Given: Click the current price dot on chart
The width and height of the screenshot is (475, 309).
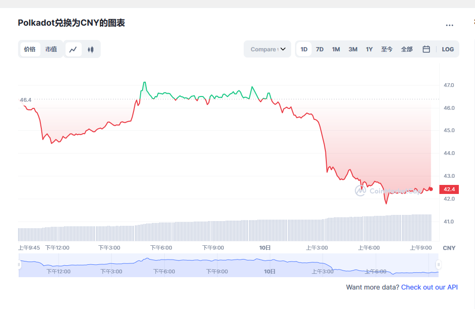Looking at the screenshot, I should click(x=431, y=189).
